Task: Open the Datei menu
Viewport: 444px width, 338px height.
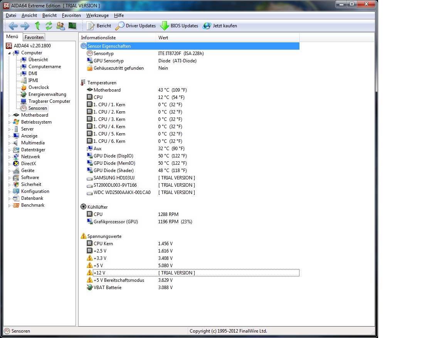Action: (x=11, y=15)
